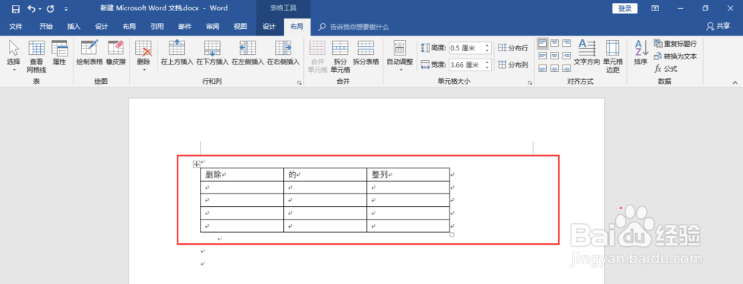Activate the Eraser (橡皮擦) tool
The width and height of the screenshot is (743, 284).
tap(116, 53)
